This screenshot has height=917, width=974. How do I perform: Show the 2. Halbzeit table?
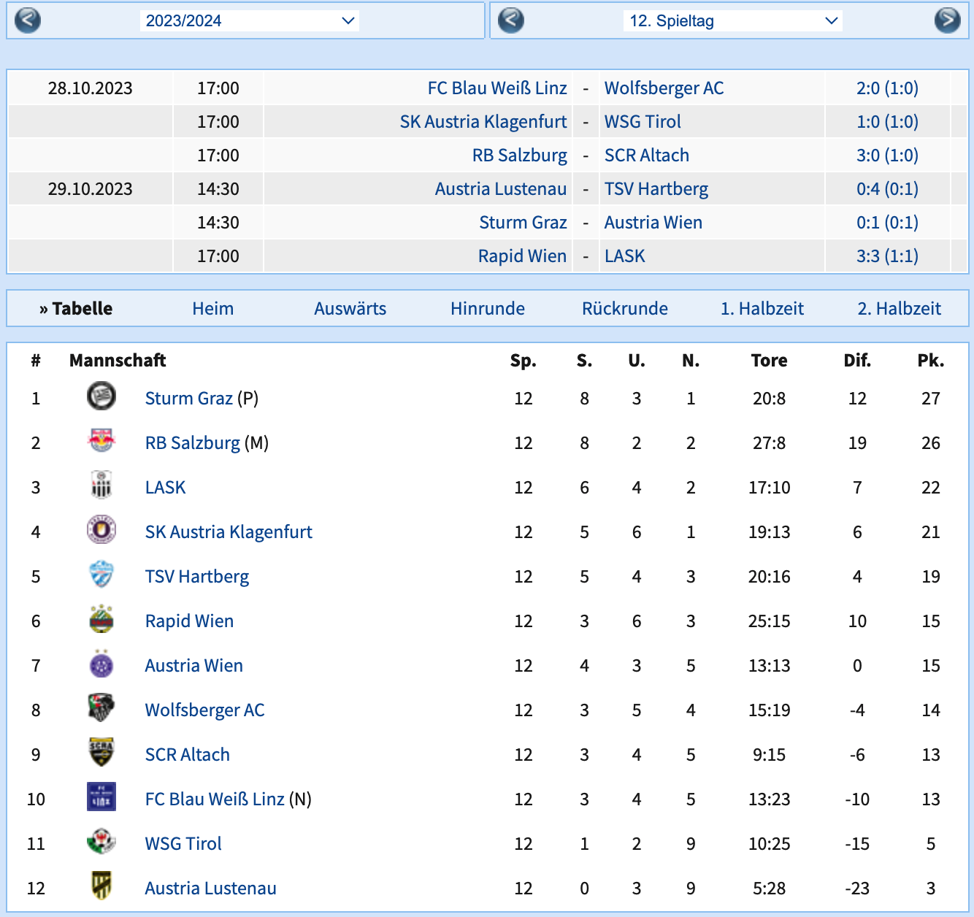tap(900, 309)
